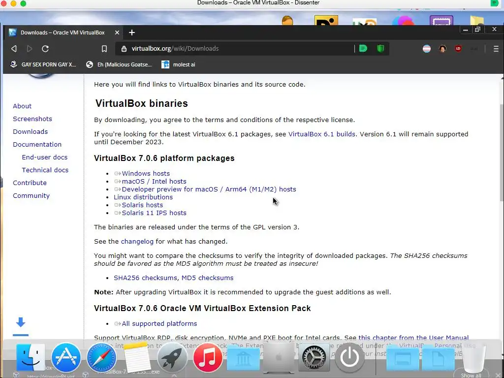The width and height of the screenshot is (504, 378).
Task: Open Technical docs in the sidebar
Action: [45, 170]
